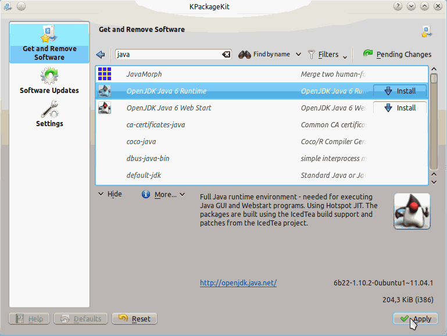Open Software Updates section
The width and height of the screenshot is (447, 336).
click(49, 81)
